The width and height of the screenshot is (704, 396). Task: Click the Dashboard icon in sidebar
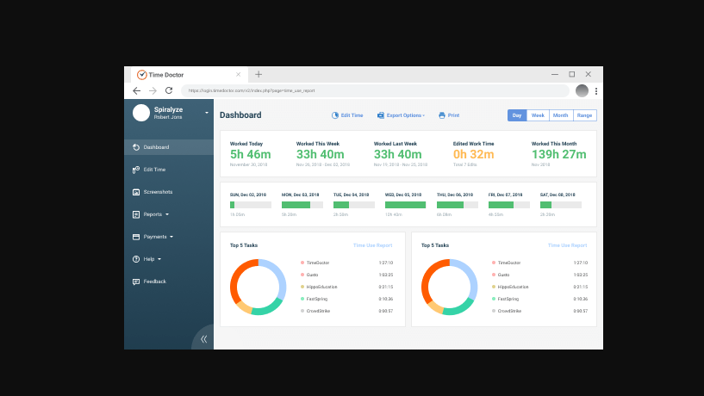pos(136,147)
